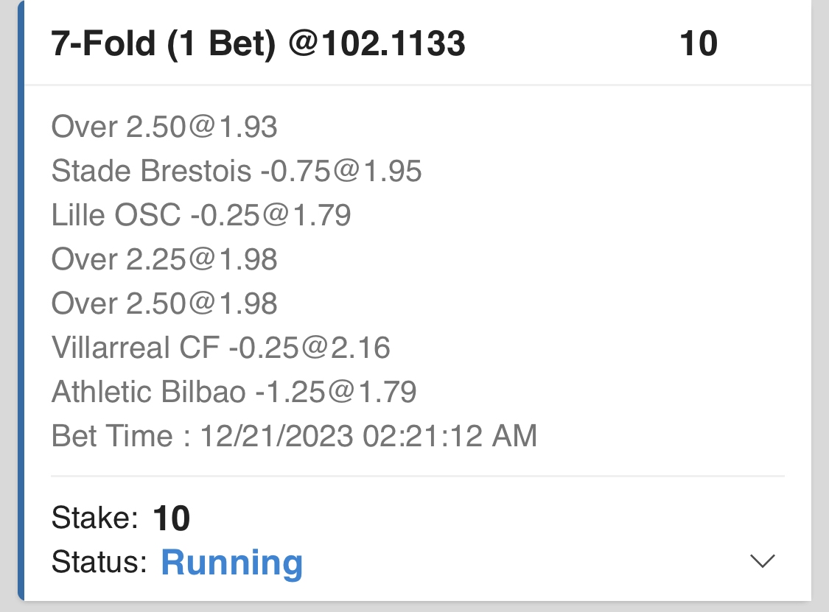Open the Stade Brestois -0.75@1.95 selection

(237, 172)
